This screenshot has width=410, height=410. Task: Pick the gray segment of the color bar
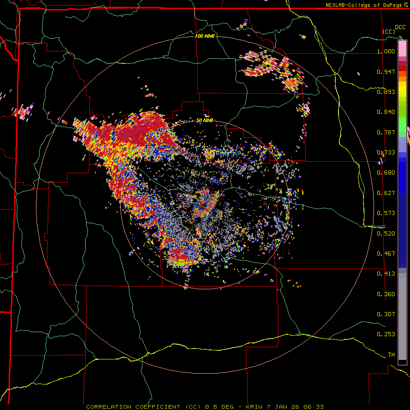point(402,317)
